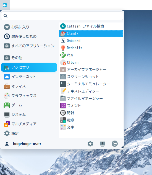Open ターミナルエミュレーター terminal
This screenshot has height=175, width=152.
coord(91,84)
